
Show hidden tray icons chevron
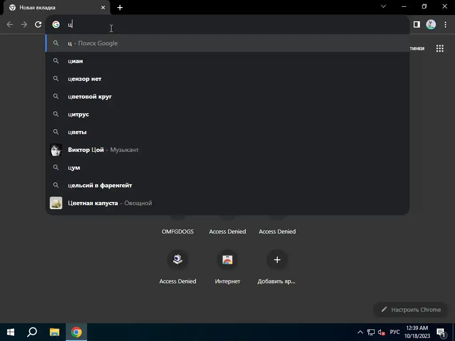click(360, 332)
